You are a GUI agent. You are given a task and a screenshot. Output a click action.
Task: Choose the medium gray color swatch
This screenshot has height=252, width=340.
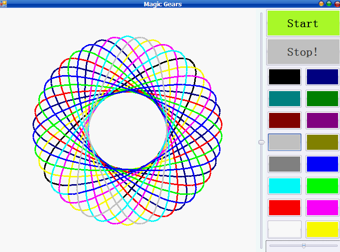tap(285, 164)
